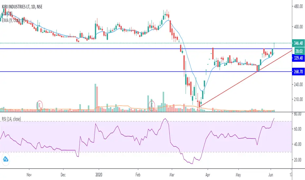
Task: Click the Apr label on time axis
Action: pos(208,175)
